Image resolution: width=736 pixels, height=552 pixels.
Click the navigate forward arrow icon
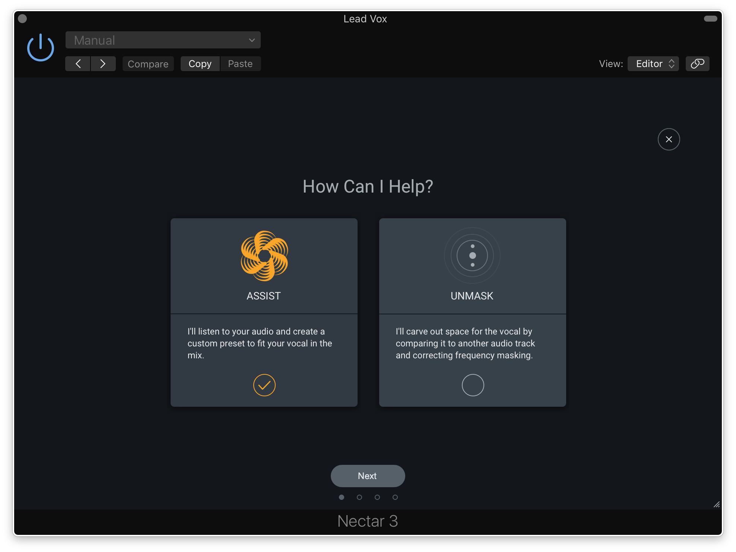[x=103, y=64]
